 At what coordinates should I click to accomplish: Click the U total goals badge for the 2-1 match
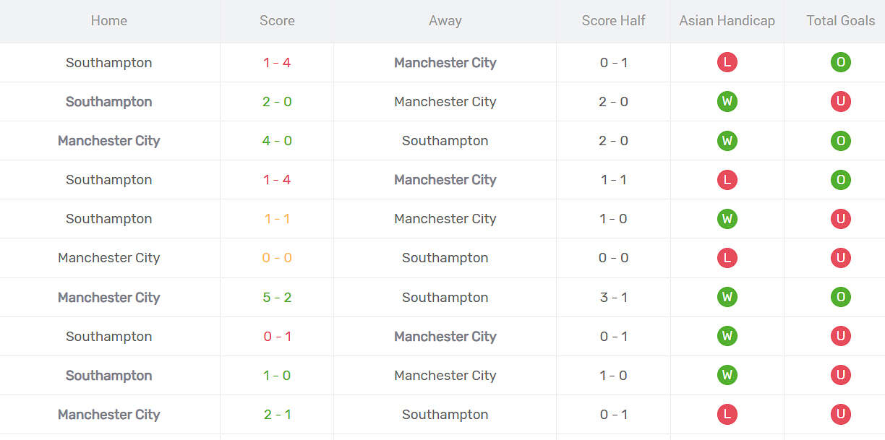point(840,414)
